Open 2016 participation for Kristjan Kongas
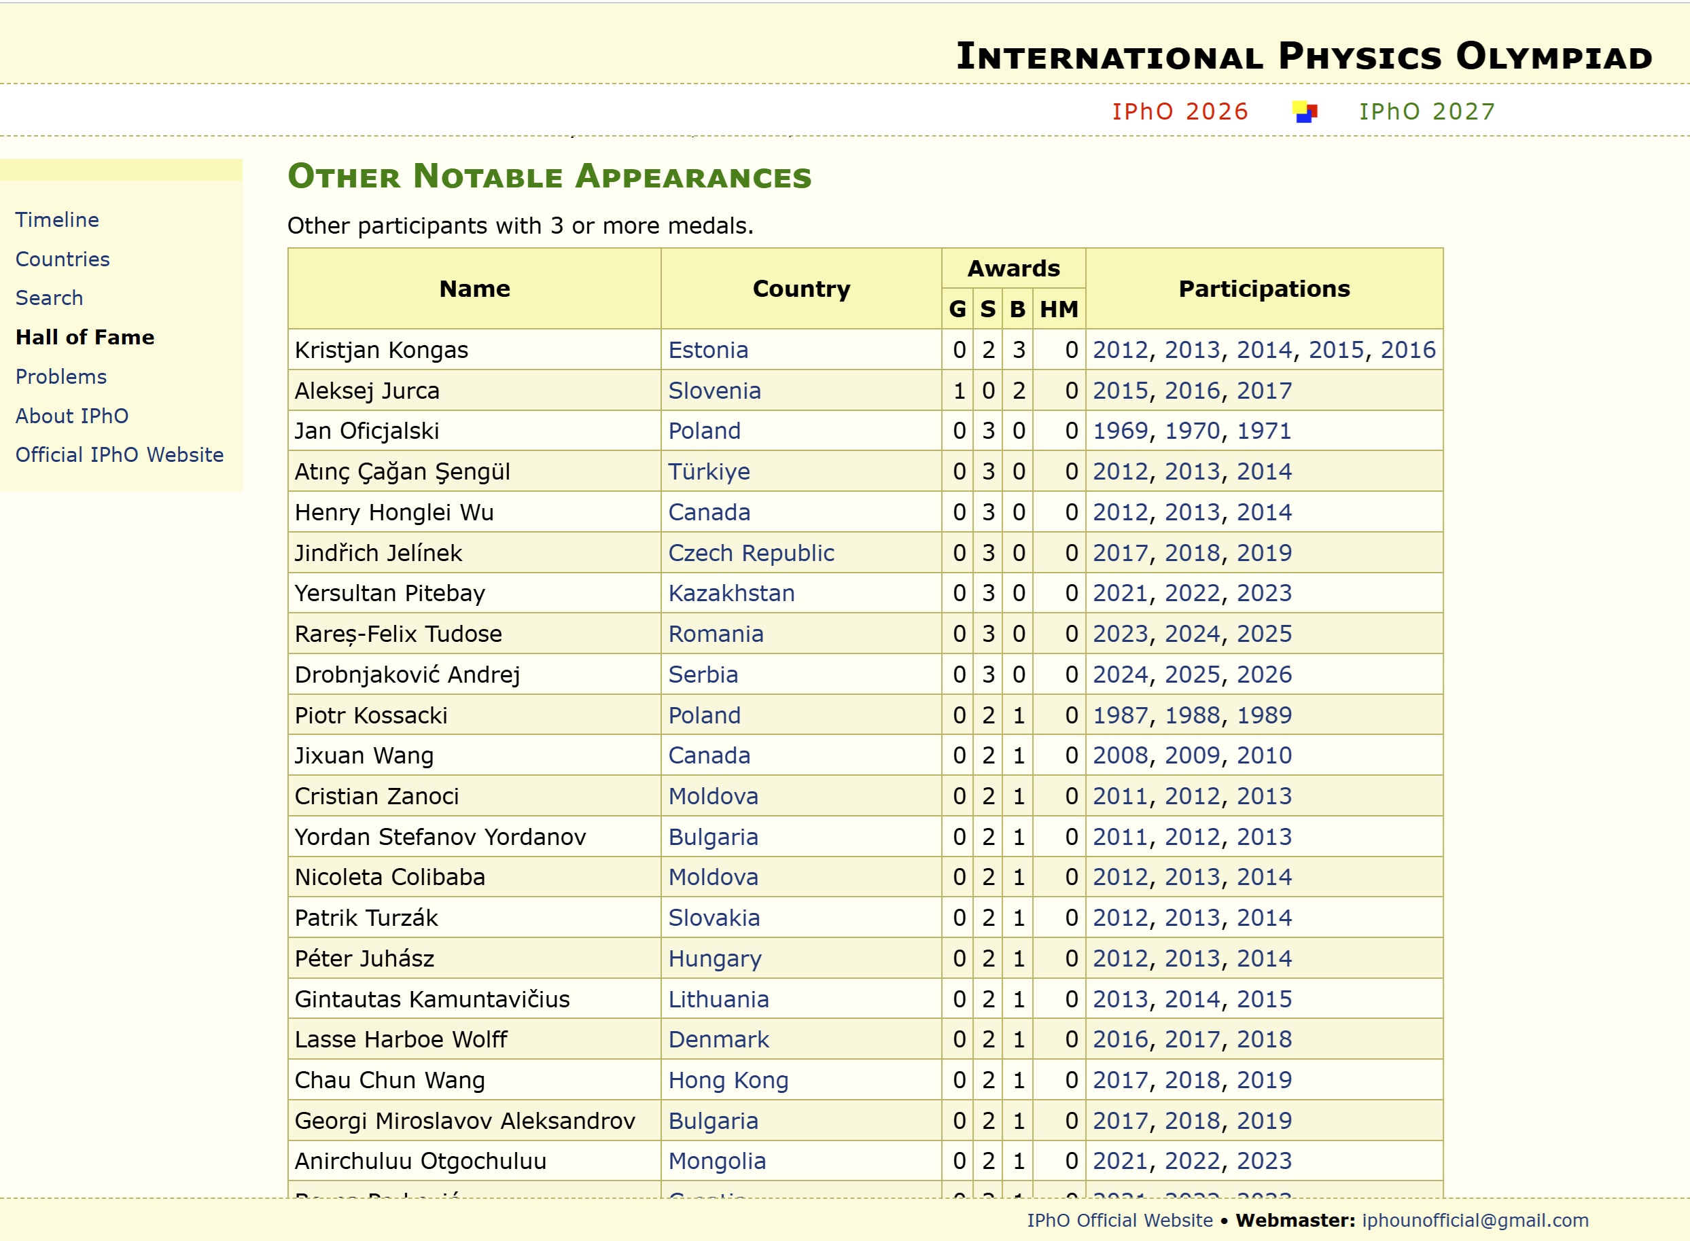This screenshot has width=1690, height=1241. click(x=1408, y=350)
